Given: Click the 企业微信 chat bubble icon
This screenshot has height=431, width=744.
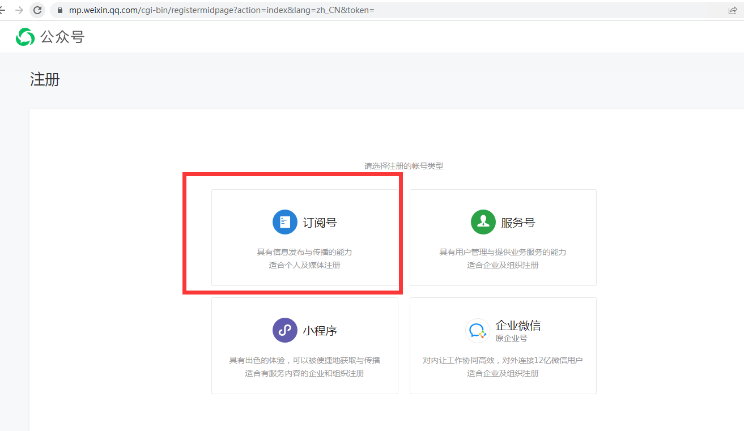Looking at the screenshot, I should (478, 330).
